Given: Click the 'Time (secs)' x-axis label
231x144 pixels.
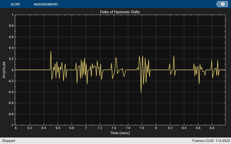Looking at the screenshot, I should click(x=120, y=133).
